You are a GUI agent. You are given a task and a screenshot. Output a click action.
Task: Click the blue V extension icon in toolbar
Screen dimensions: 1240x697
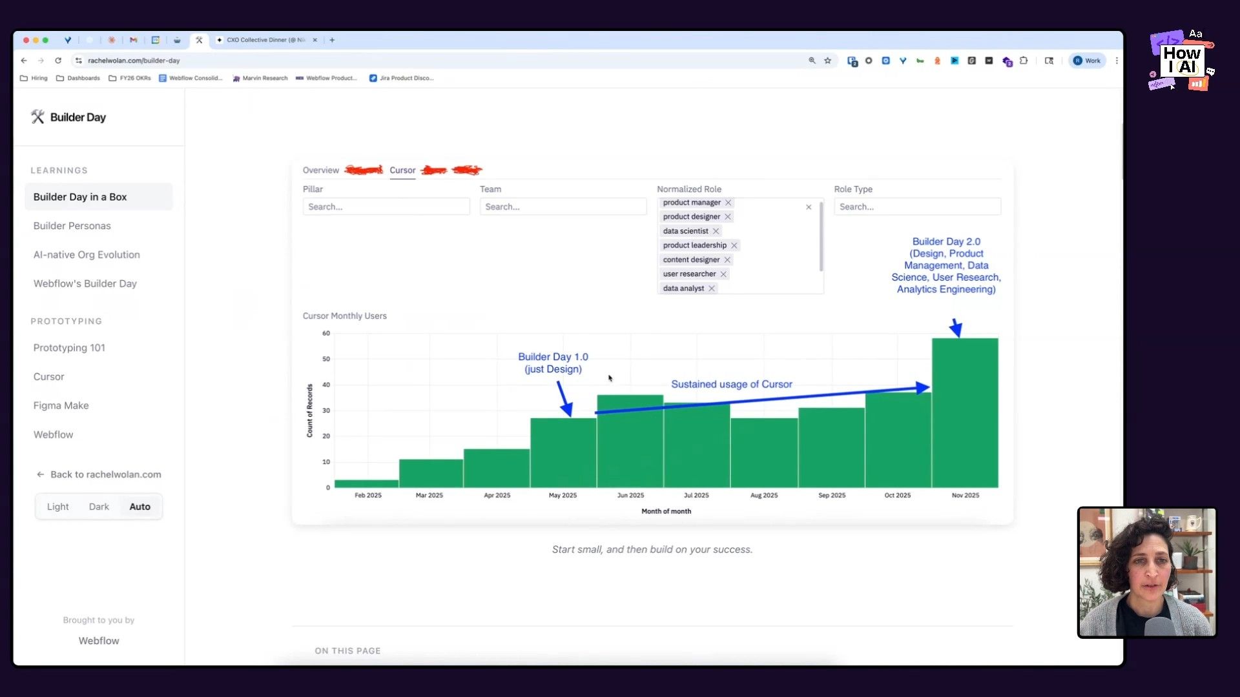click(x=903, y=61)
